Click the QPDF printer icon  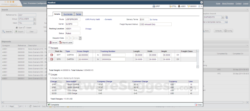click(154, 6)
